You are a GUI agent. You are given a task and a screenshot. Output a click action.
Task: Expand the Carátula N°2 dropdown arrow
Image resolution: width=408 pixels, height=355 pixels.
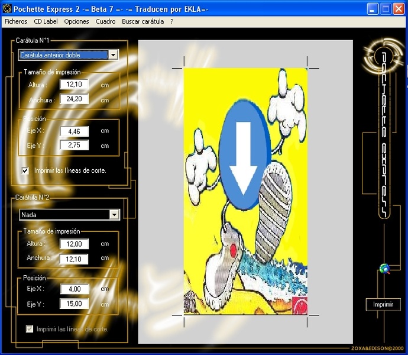tap(114, 215)
